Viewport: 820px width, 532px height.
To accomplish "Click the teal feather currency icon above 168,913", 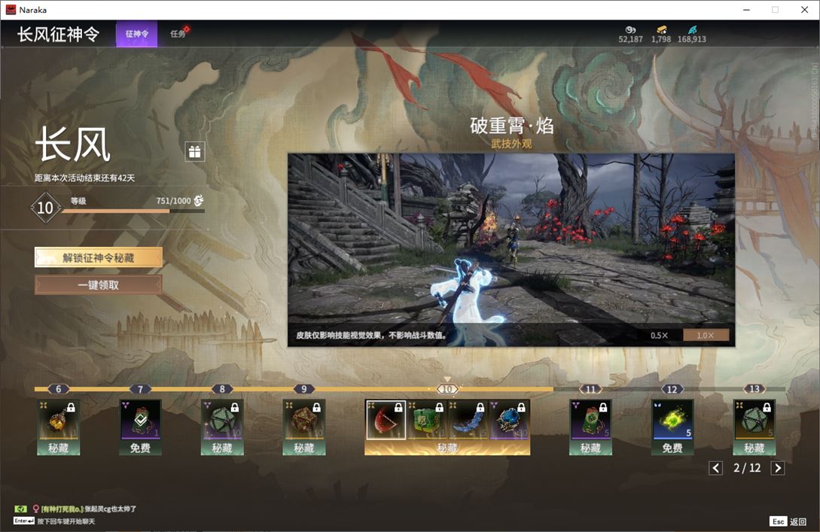I will point(692,30).
